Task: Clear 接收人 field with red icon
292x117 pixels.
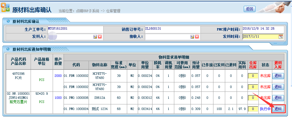Action: point(197,37)
